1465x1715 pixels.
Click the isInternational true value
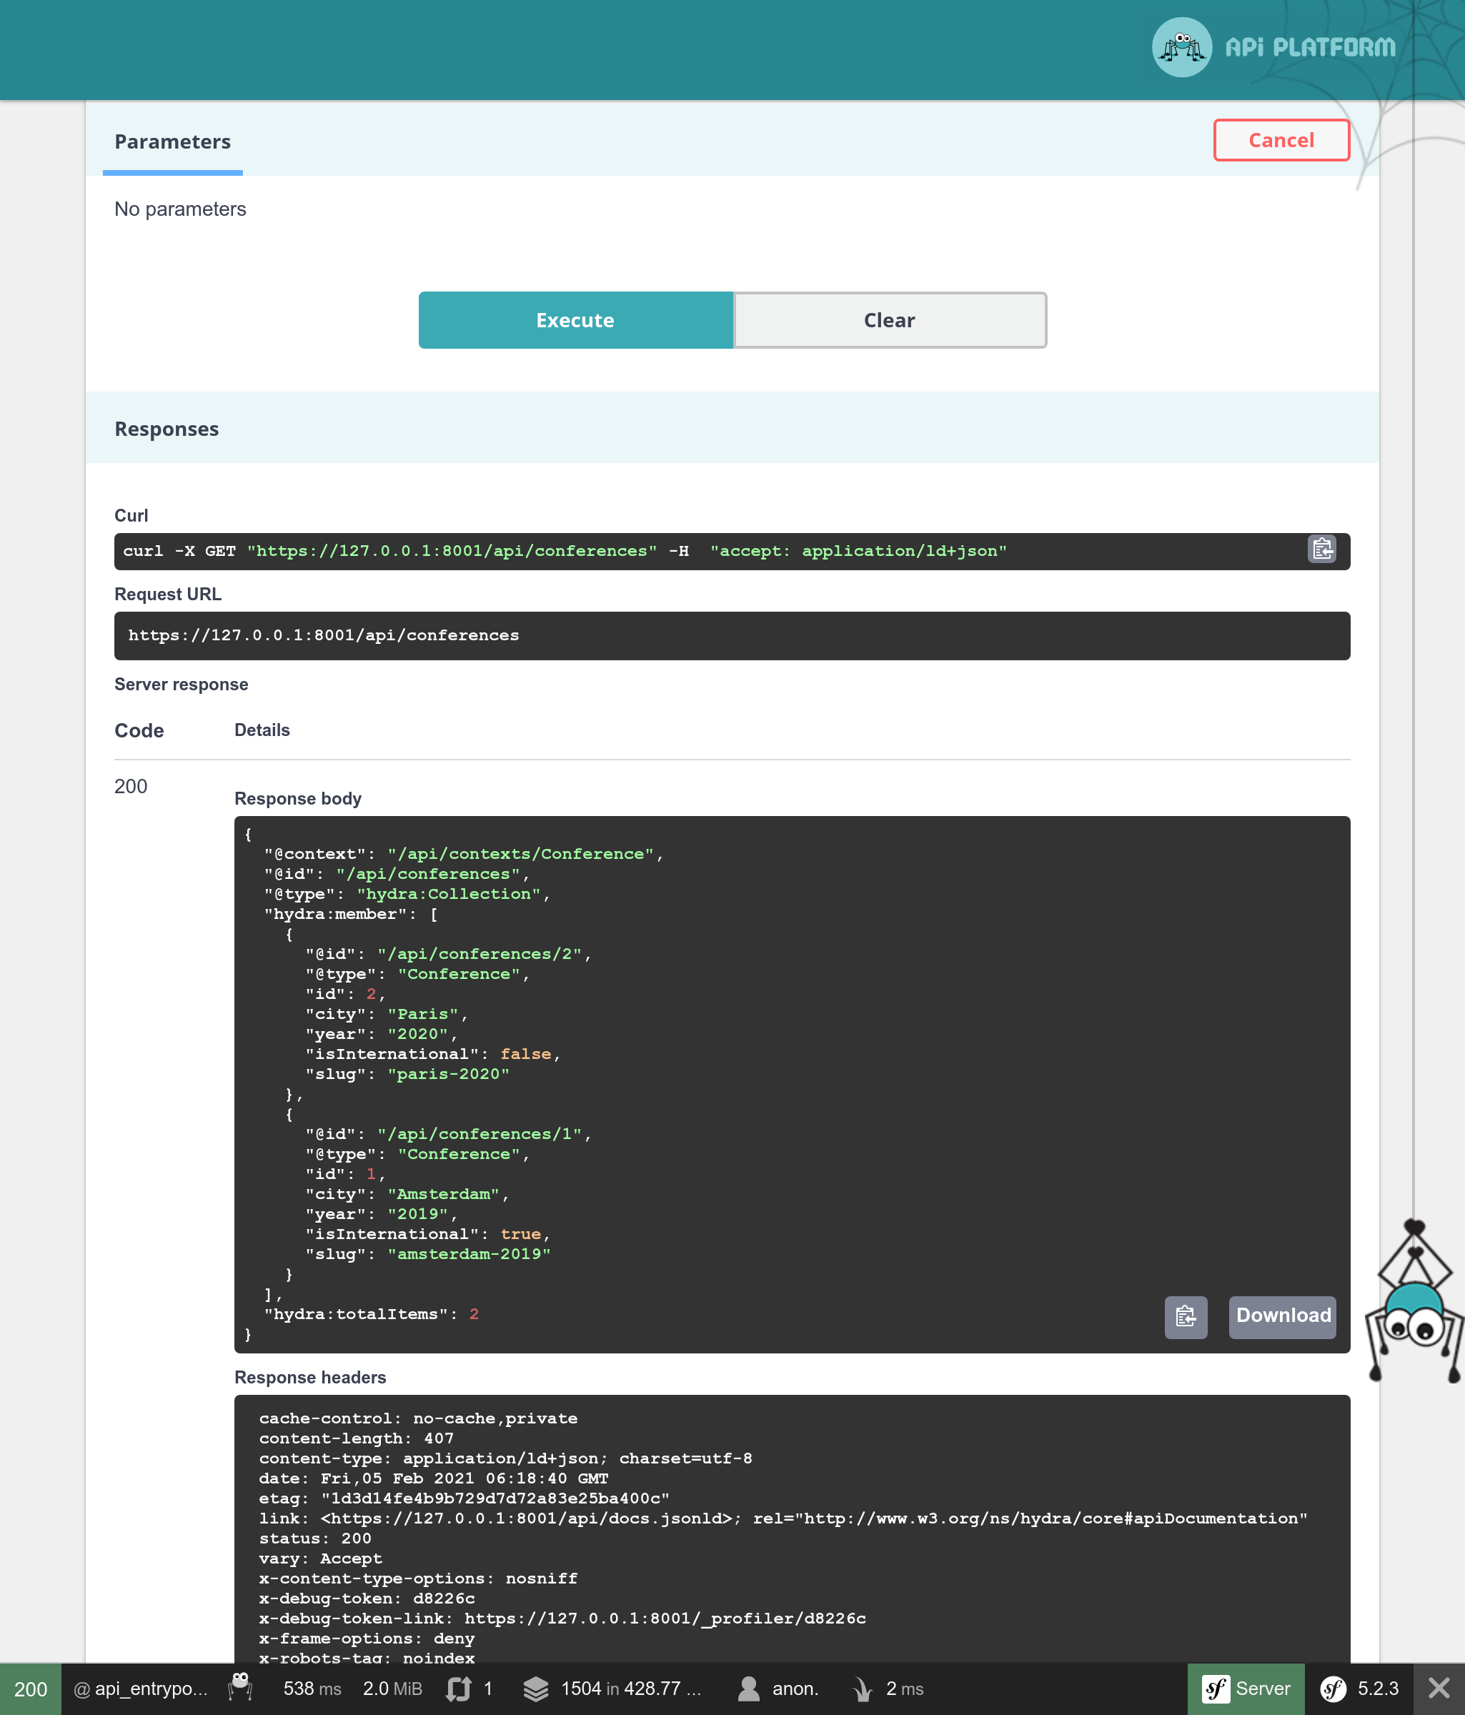point(521,1234)
